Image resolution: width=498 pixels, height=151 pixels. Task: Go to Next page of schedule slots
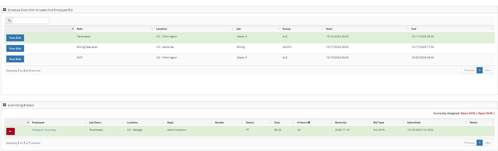(x=487, y=70)
